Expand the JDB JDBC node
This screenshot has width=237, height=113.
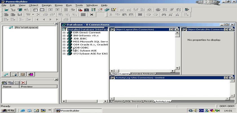pos(64,39)
